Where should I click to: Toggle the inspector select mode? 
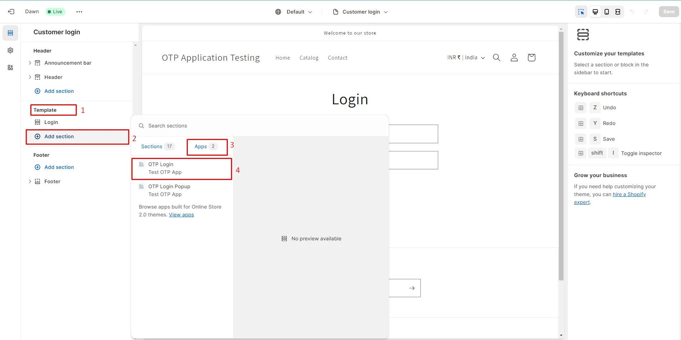(581, 11)
